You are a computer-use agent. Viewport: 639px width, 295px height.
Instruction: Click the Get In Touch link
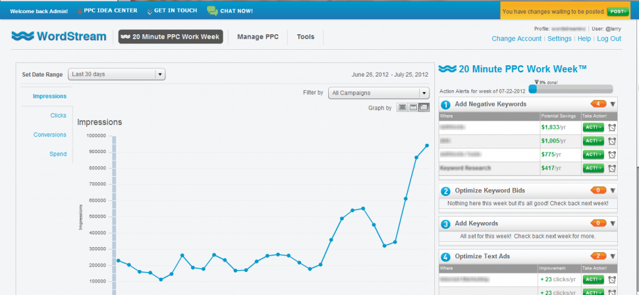pos(175,11)
